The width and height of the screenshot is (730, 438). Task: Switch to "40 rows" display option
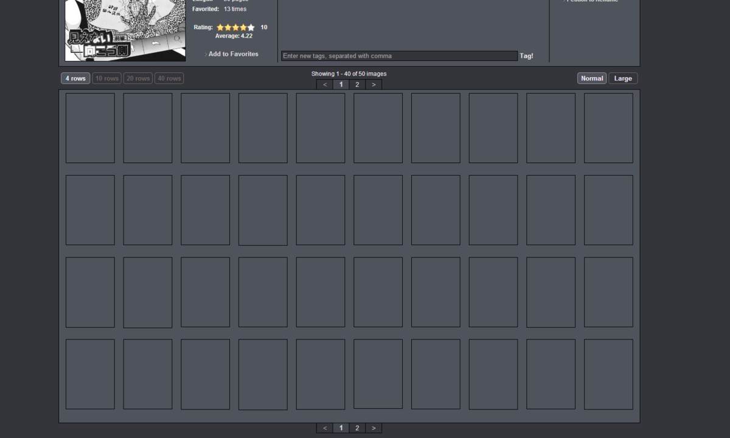click(169, 78)
